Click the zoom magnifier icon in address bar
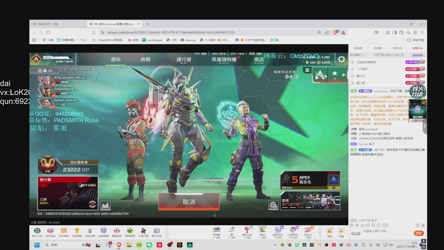 tap(319, 32)
